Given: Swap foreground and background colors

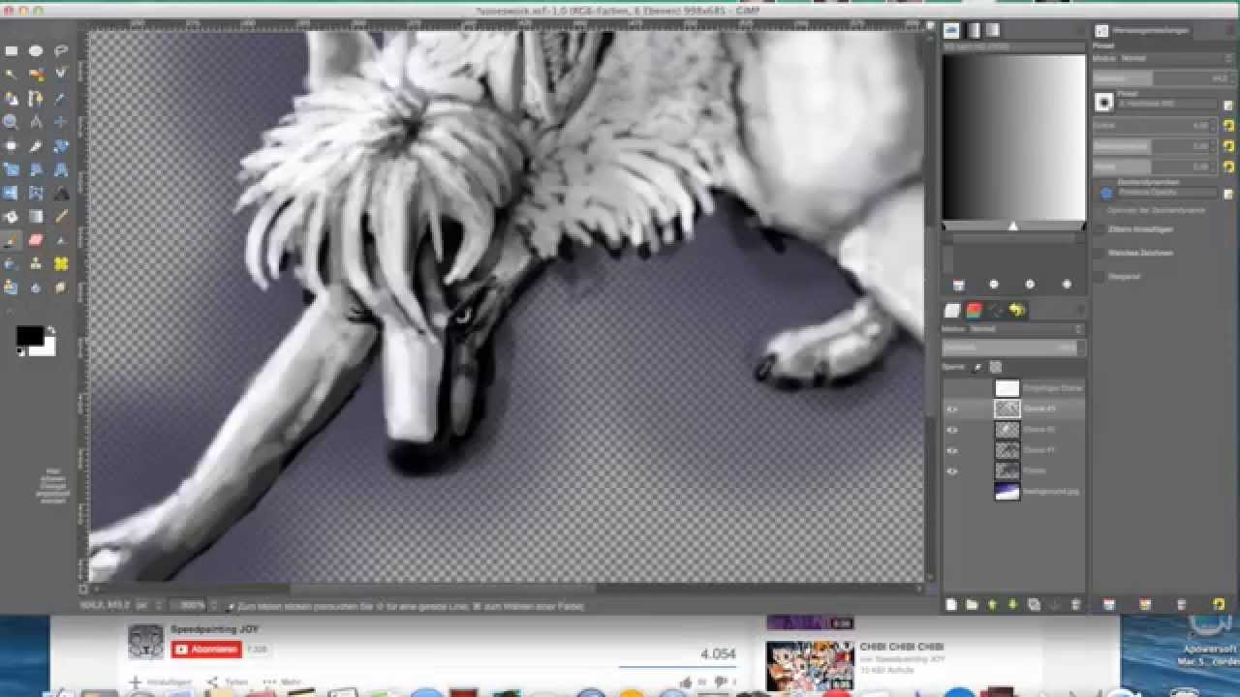Looking at the screenshot, I should click(x=51, y=331).
